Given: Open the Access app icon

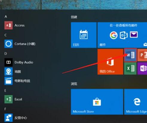Looking at the screenshot, I should [x=8, y=25].
